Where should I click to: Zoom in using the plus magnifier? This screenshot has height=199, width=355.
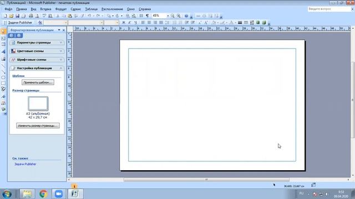click(x=179, y=16)
